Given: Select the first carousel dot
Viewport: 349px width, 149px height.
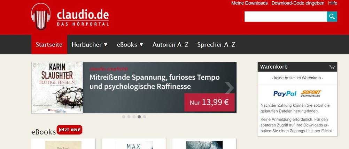Looking at the screenshot, I should coord(124,117).
